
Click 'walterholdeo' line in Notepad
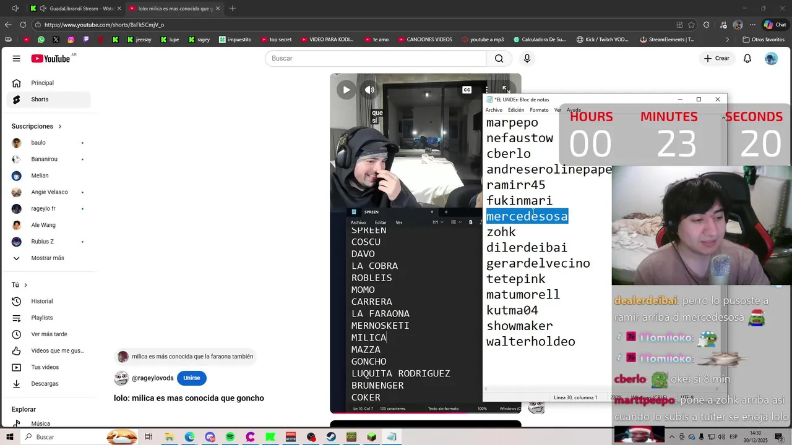tap(531, 342)
